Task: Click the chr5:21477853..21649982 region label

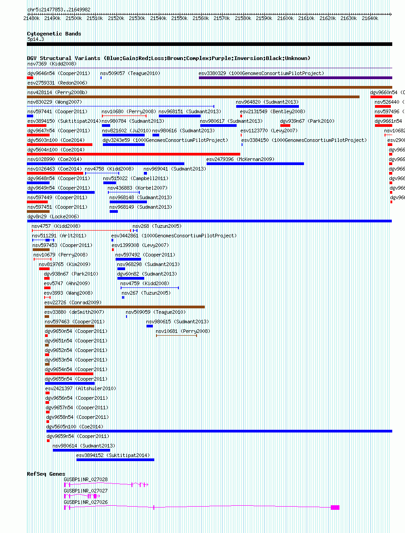Action: (59, 10)
